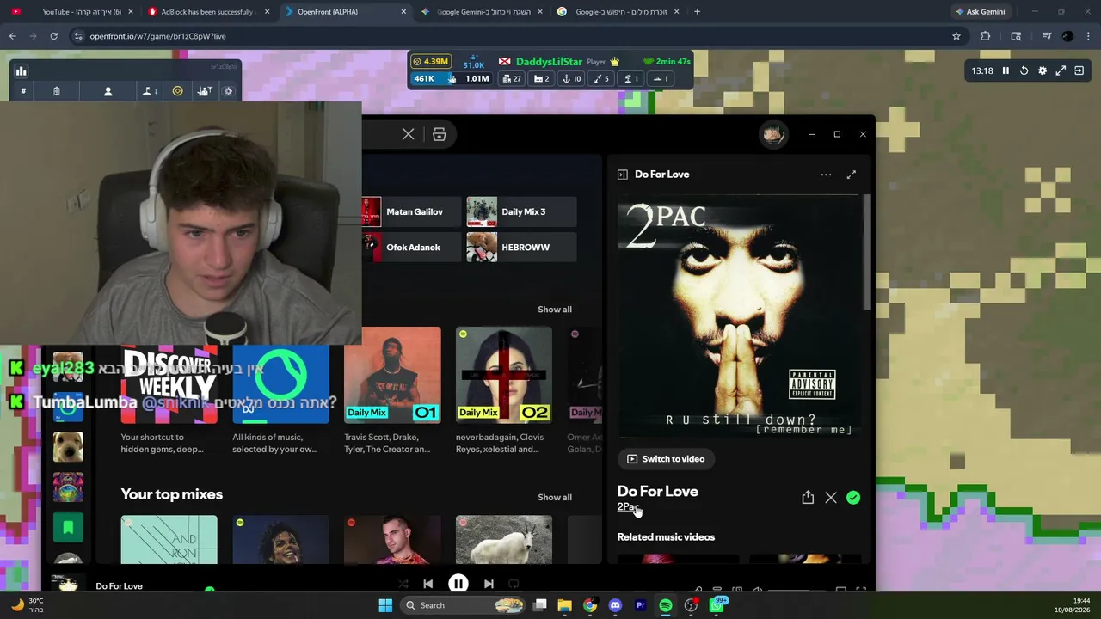Open the mountain goat mix cover

(x=504, y=540)
